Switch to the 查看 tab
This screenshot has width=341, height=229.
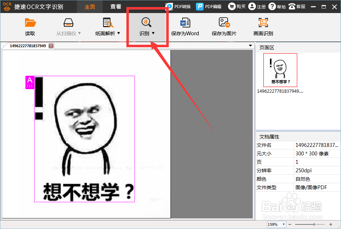pyautogui.click(x=115, y=7)
